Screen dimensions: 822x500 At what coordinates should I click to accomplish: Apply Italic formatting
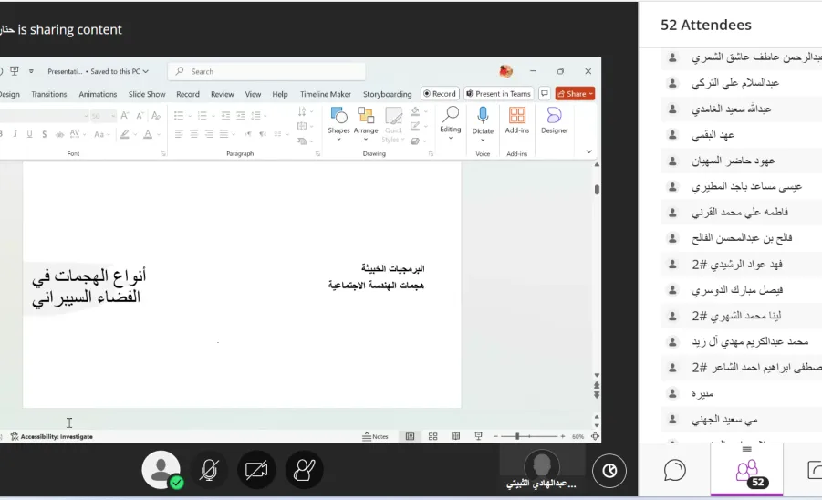(15, 134)
